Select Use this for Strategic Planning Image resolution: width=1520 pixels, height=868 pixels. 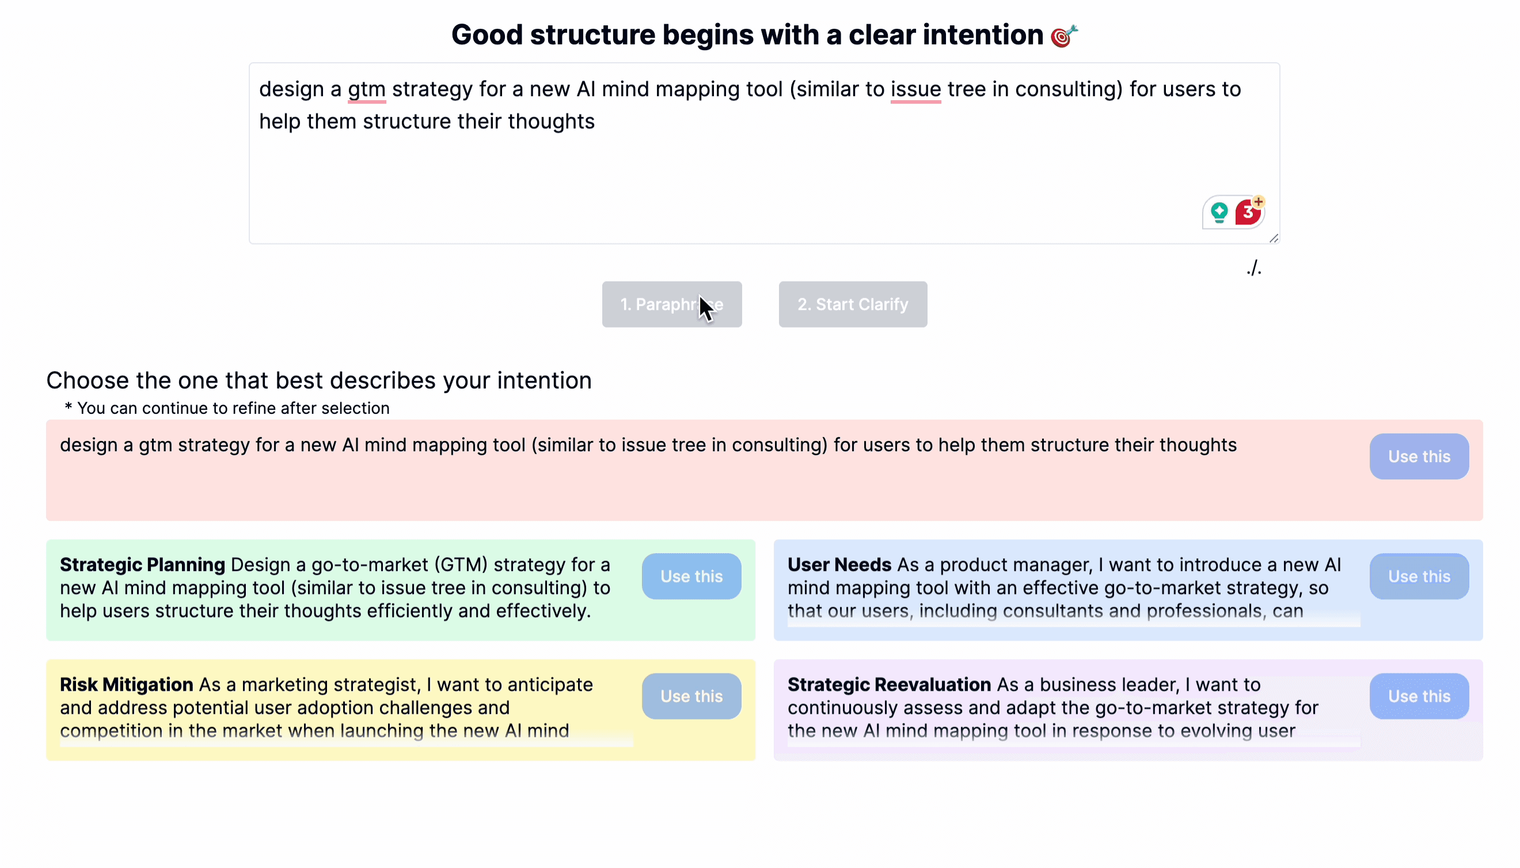[691, 576]
